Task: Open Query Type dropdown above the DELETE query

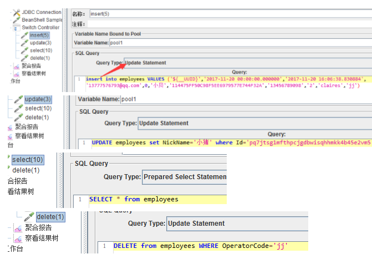Action: (x=237, y=224)
